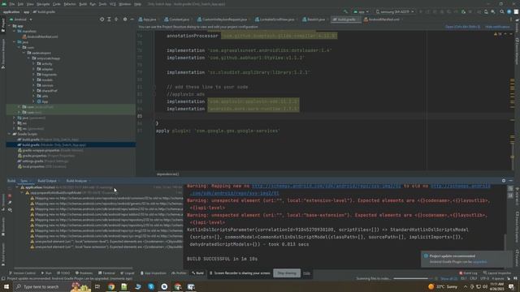Hide the Build tool window
Screen dimensions: 520x292
(511, 181)
